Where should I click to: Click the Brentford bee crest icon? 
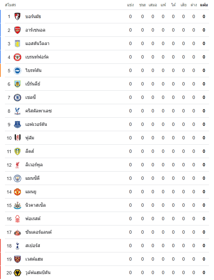[x=17, y=57]
